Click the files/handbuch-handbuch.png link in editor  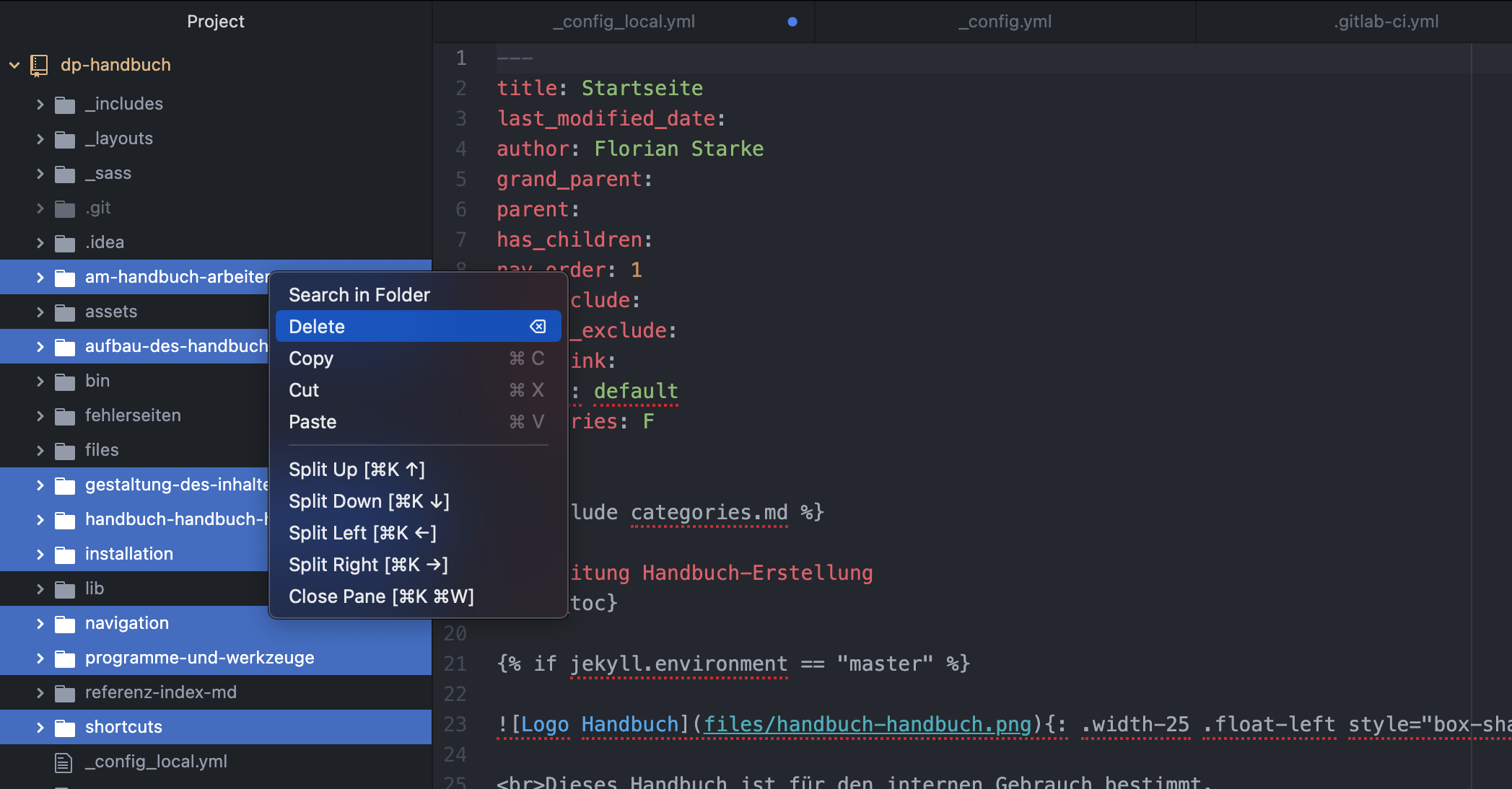(x=867, y=724)
